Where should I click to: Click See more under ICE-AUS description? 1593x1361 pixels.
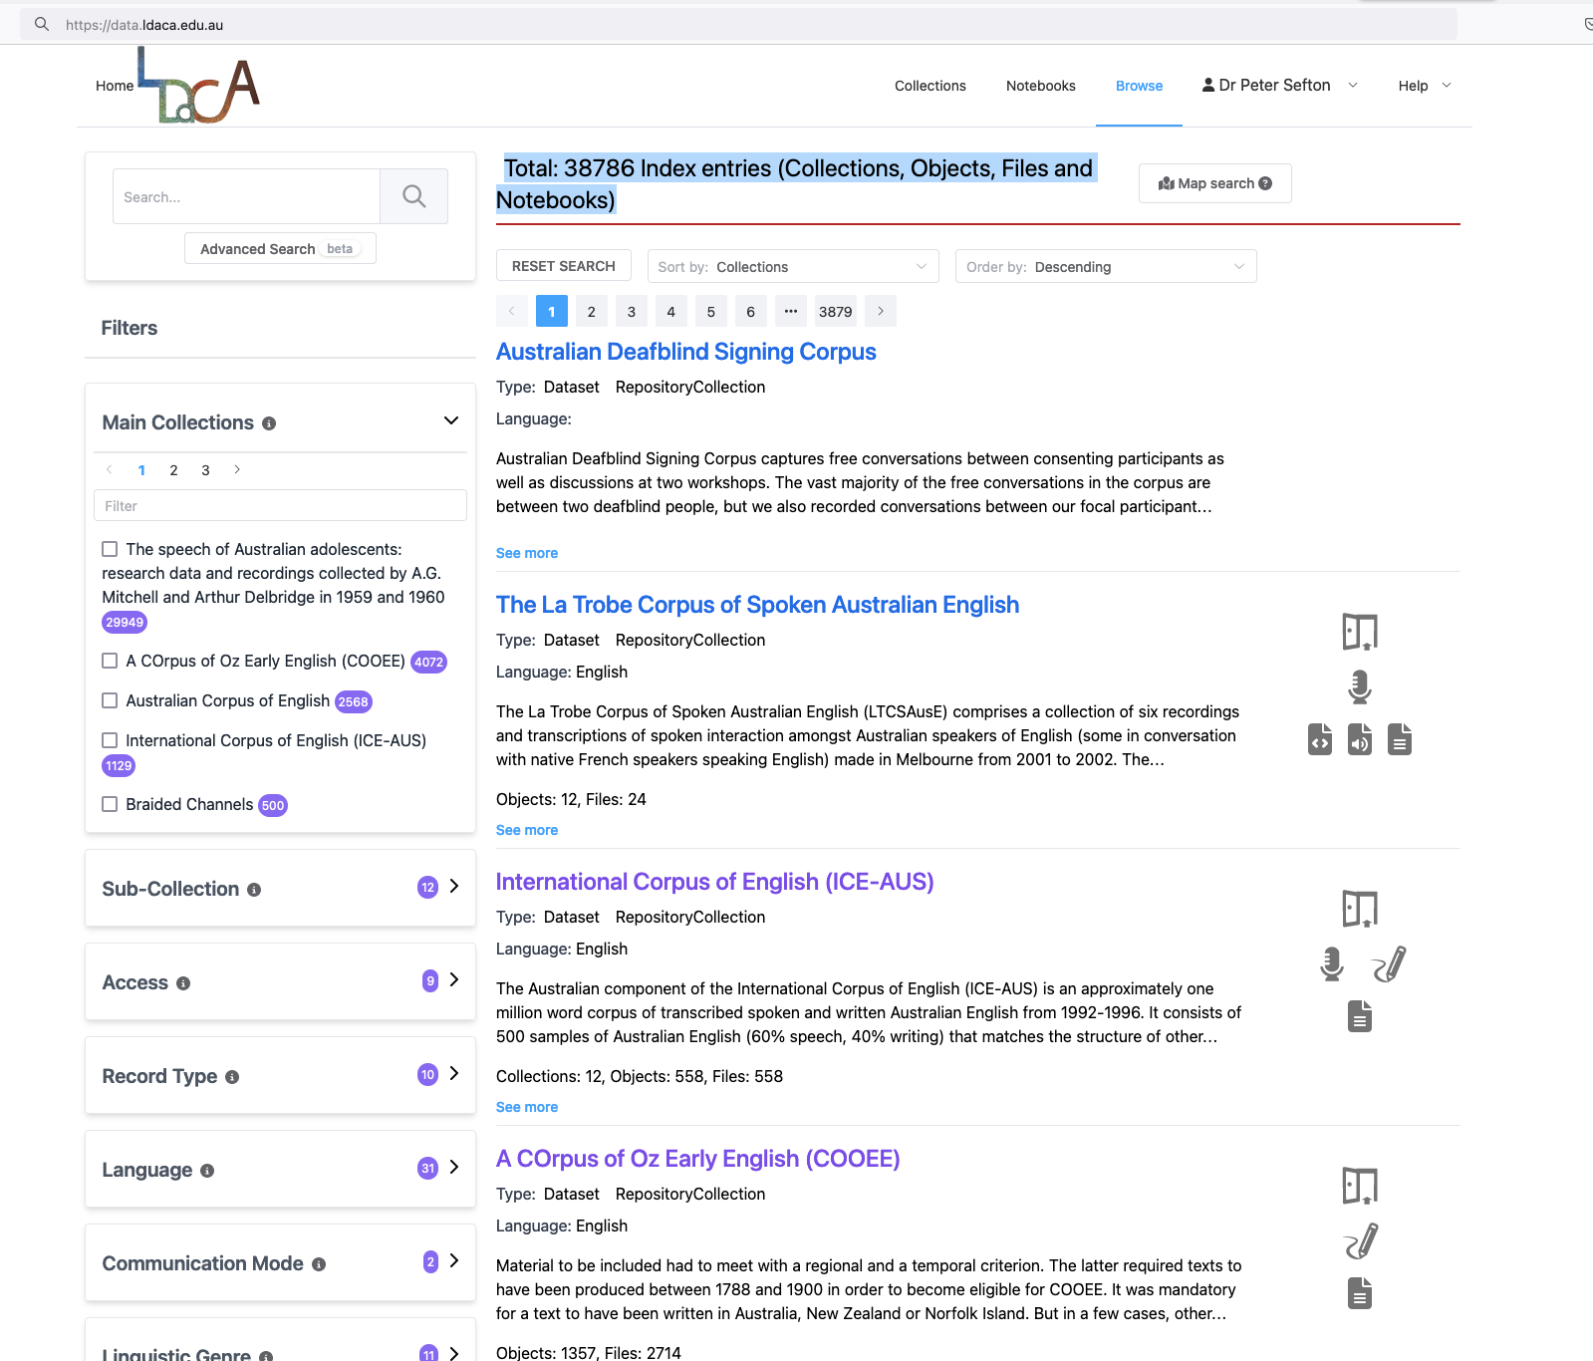527,1107
